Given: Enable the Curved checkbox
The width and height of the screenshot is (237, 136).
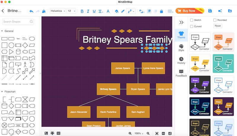Looking at the screenshot, I should 192,26.
